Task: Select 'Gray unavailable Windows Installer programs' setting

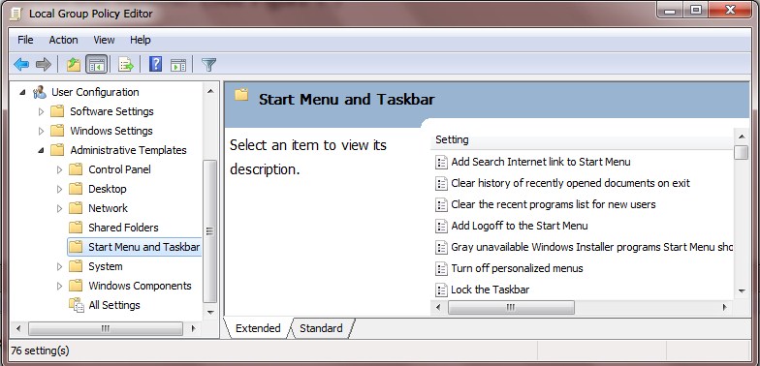Action: [x=591, y=247]
